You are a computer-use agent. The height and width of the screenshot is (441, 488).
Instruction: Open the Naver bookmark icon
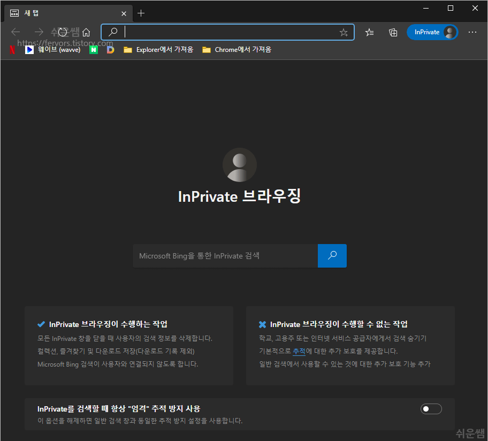pos(94,49)
